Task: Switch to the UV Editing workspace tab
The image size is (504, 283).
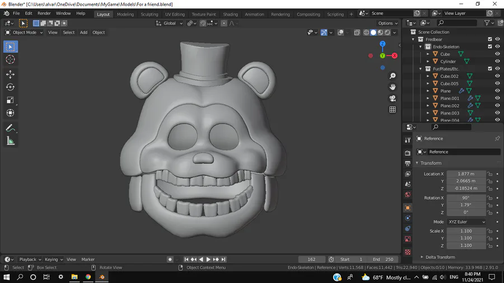Action: coord(175,14)
